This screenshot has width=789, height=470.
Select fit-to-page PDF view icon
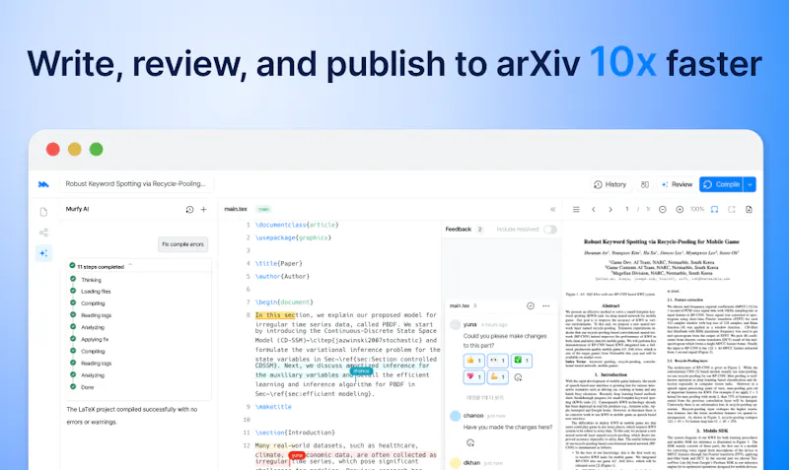(x=732, y=209)
